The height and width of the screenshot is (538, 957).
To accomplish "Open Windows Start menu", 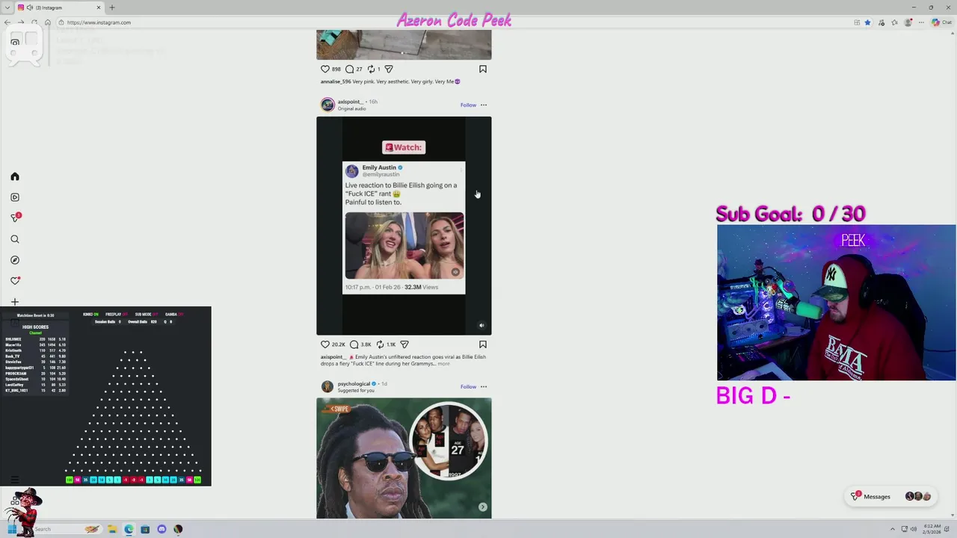I will (12, 529).
